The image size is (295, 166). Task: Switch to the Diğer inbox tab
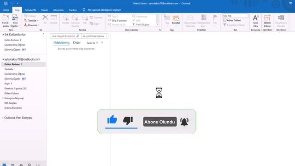(77, 43)
